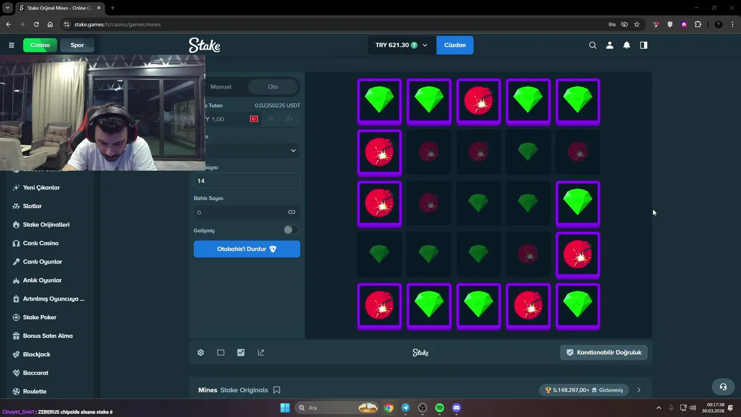The height and width of the screenshot is (417, 741).
Task: Open Canlı Casino in the sidebar
Action: 41,243
